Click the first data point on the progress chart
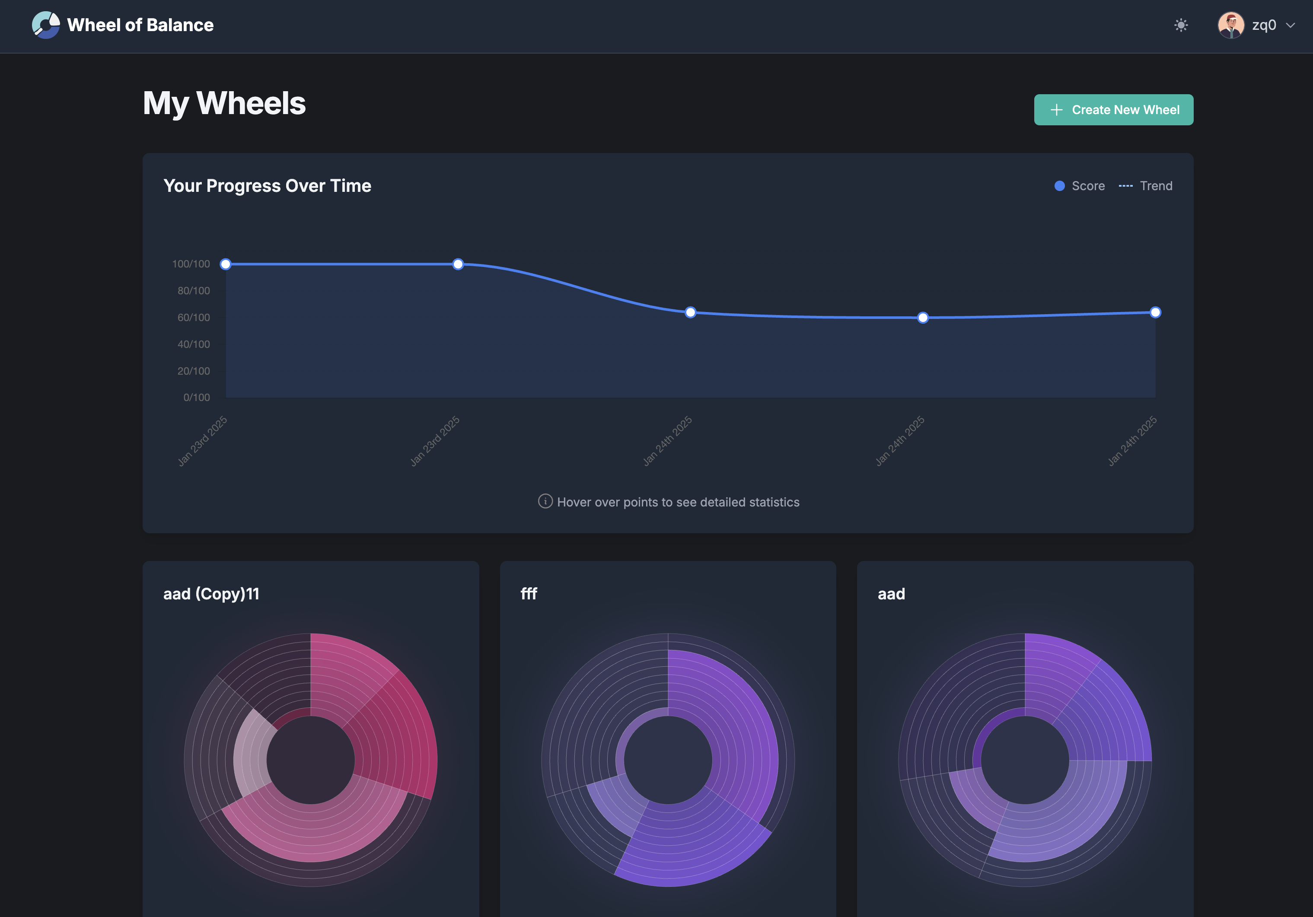The height and width of the screenshot is (917, 1313). tap(225, 264)
